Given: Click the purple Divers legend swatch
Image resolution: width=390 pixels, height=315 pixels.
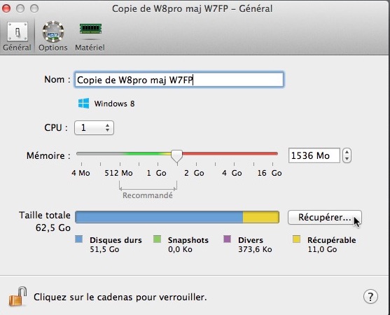Looking at the screenshot, I should pyautogui.click(x=227, y=239).
